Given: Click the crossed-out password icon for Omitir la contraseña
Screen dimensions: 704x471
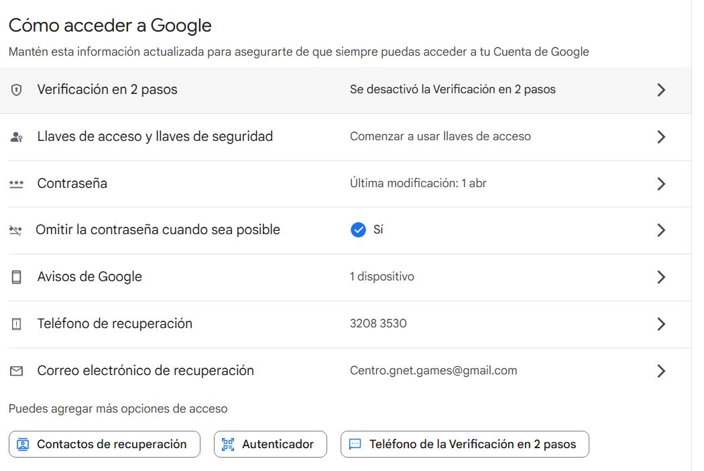Looking at the screenshot, I should coord(16,230).
